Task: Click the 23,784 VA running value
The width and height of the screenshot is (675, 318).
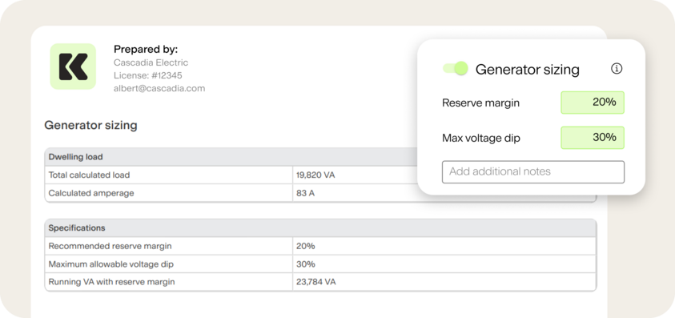Action: (316, 282)
